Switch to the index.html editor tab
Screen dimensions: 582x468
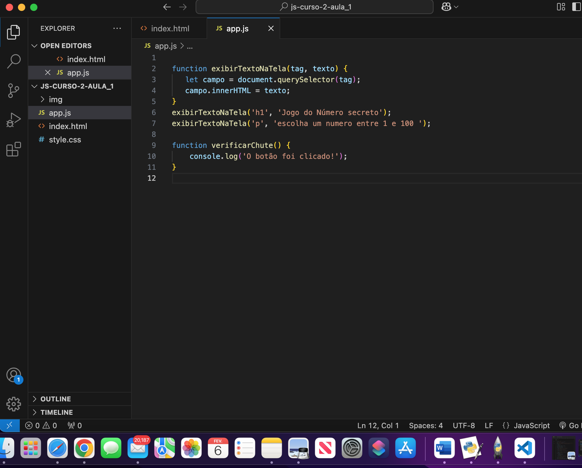(169, 28)
